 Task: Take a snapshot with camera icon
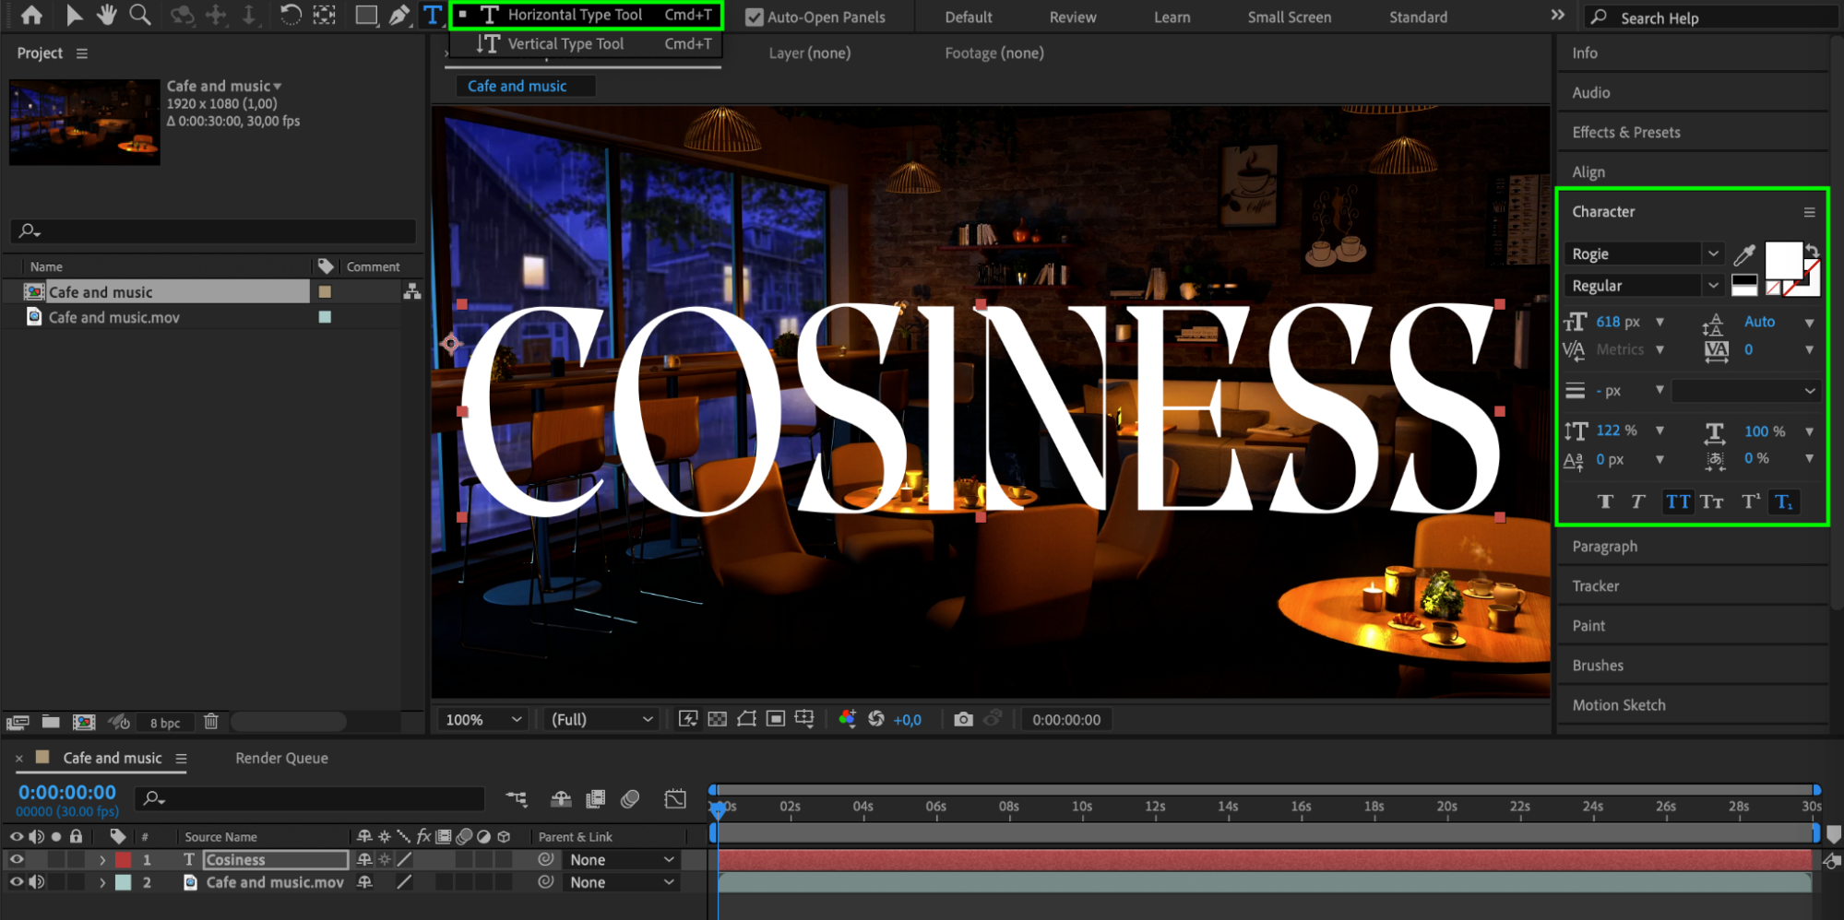click(x=963, y=719)
